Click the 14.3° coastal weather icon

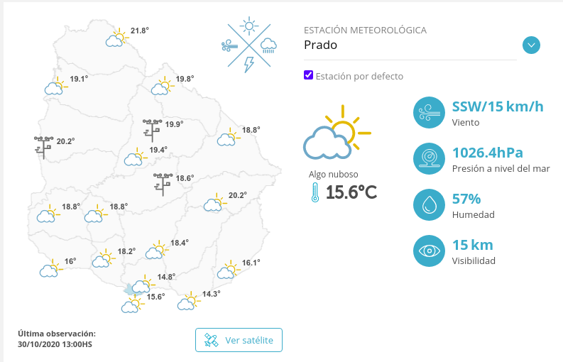coord(189,301)
